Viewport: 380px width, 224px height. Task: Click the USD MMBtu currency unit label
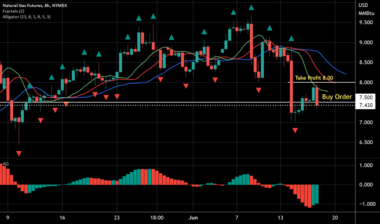click(366, 9)
